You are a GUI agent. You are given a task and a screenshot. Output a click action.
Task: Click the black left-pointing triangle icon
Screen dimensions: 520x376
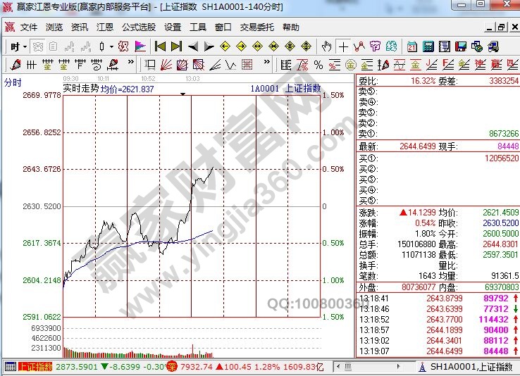tap(192, 46)
